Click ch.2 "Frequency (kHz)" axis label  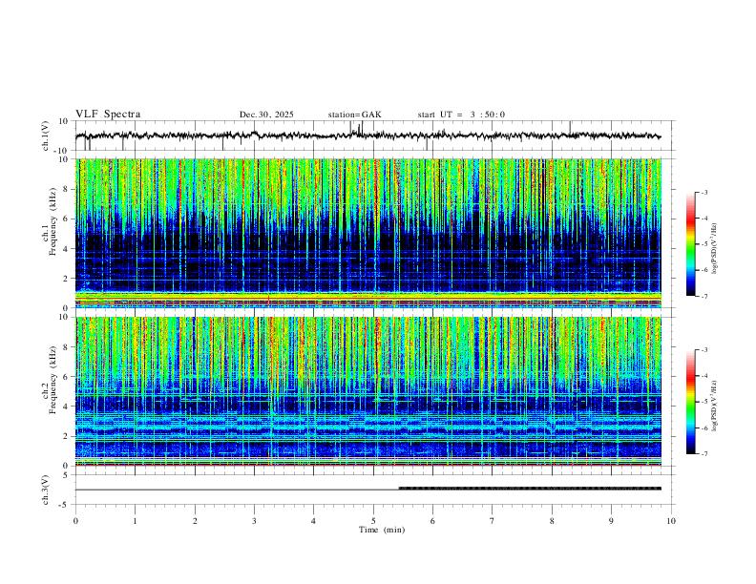(52, 380)
